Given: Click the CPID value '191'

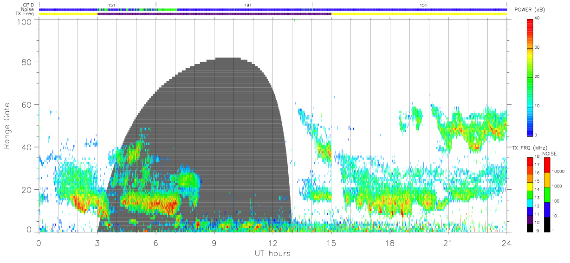Looking at the screenshot, I should point(248,5).
